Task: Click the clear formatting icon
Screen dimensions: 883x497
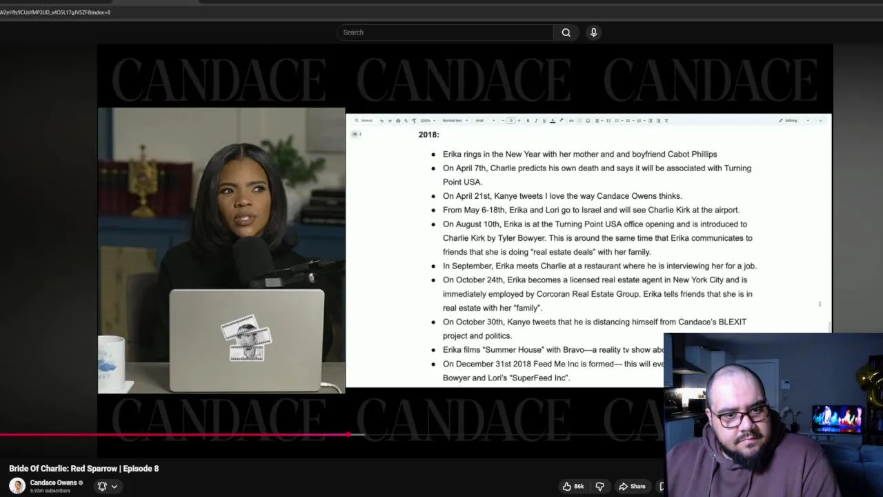Action: pyautogui.click(x=666, y=121)
